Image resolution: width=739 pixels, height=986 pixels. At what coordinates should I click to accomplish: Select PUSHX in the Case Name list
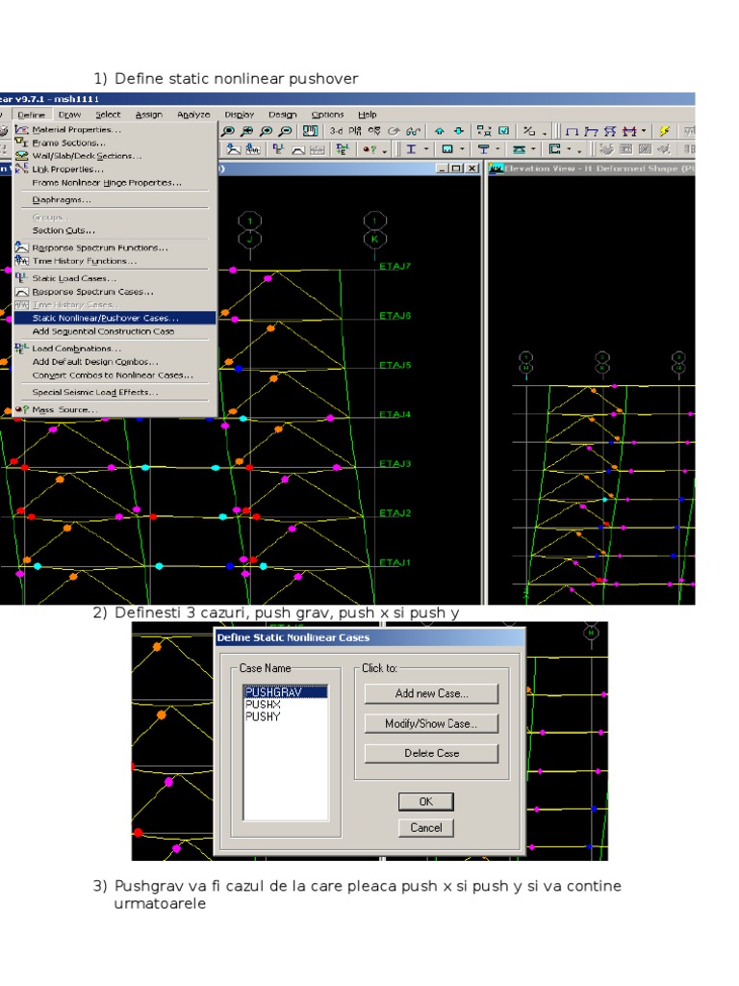pyautogui.click(x=263, y=704)
